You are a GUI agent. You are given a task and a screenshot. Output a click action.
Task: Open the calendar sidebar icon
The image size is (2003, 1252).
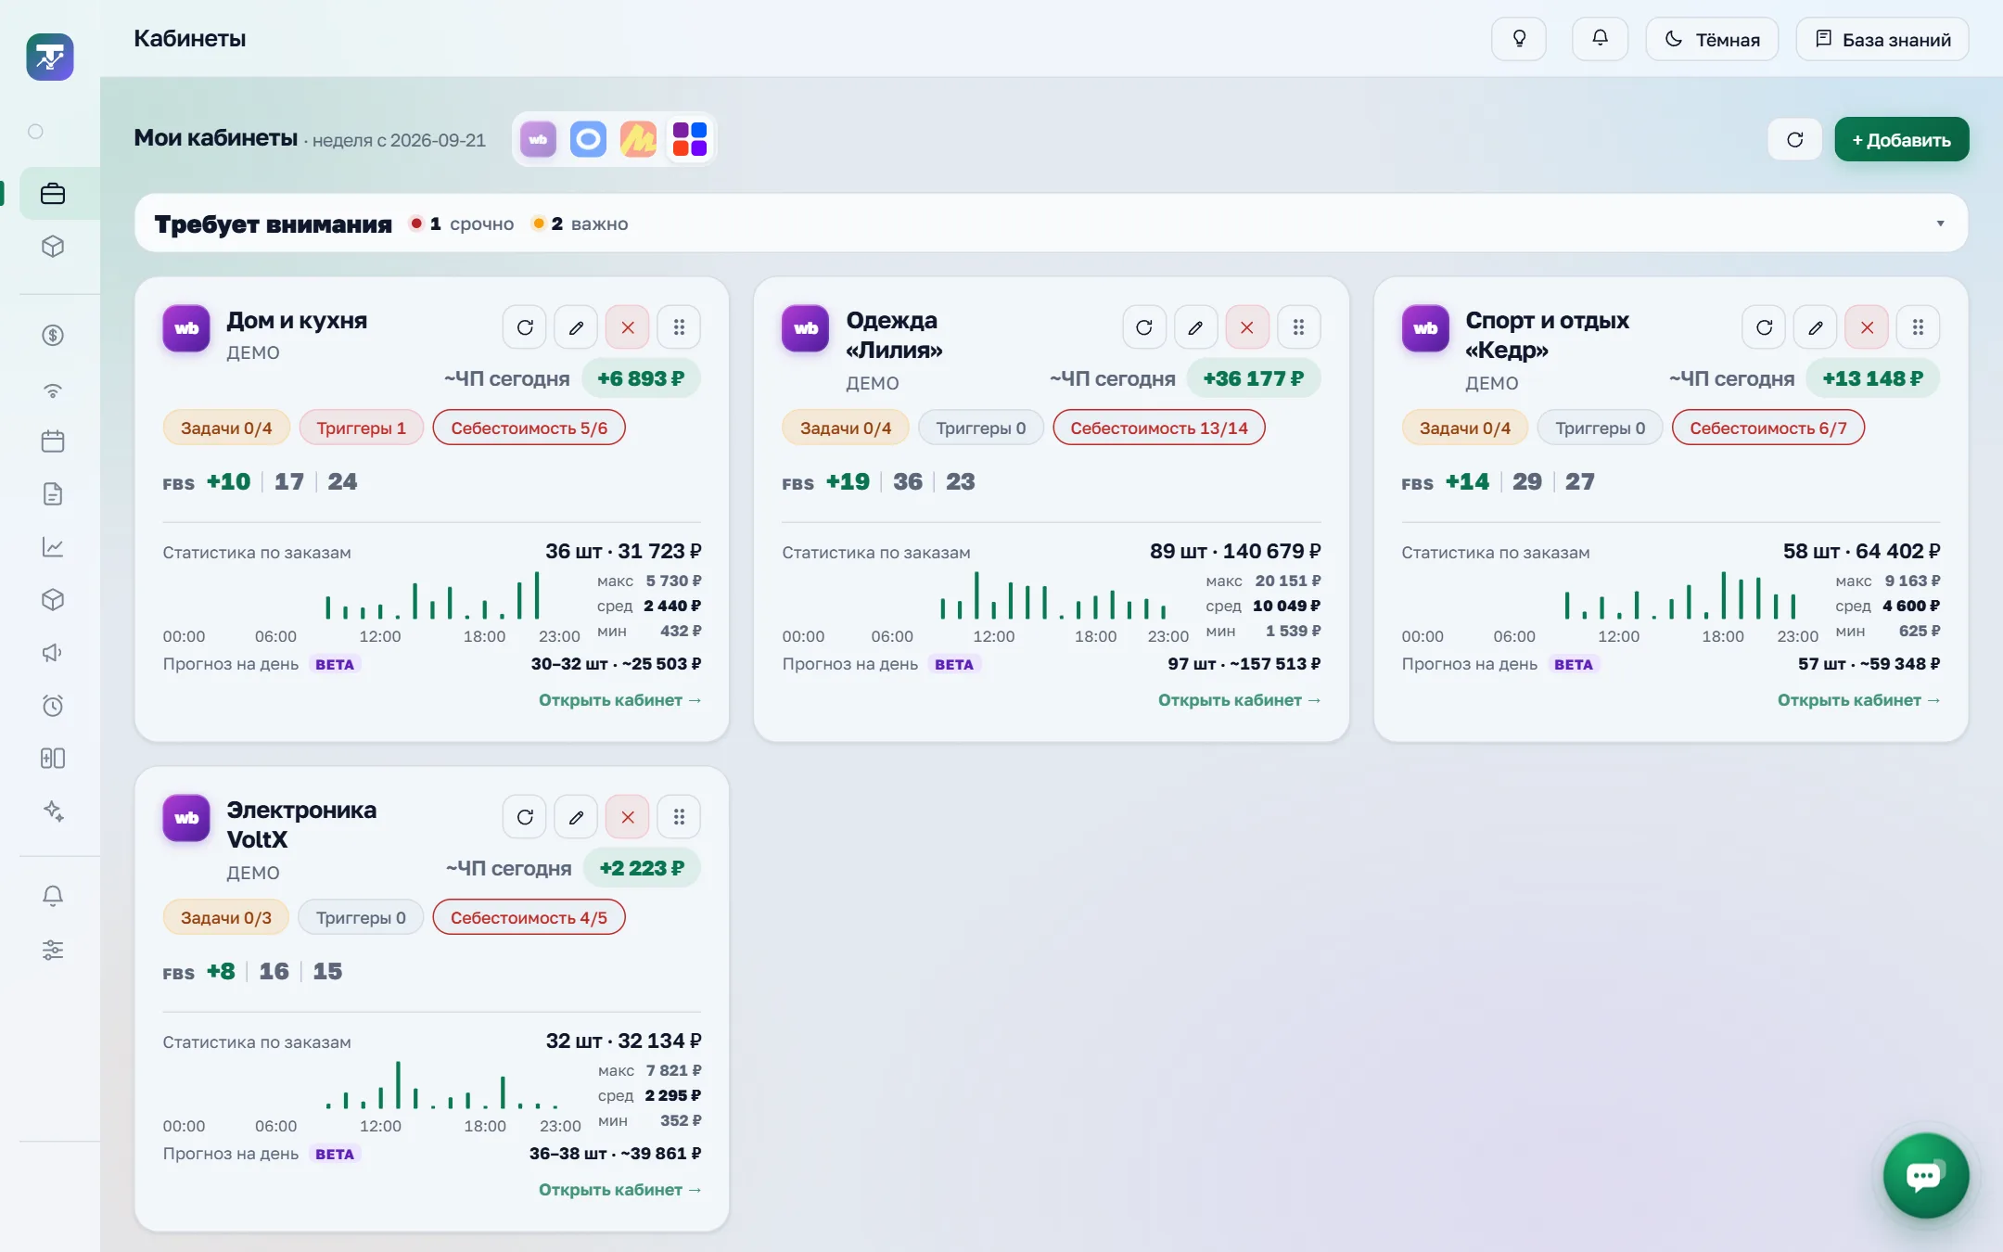53,441
